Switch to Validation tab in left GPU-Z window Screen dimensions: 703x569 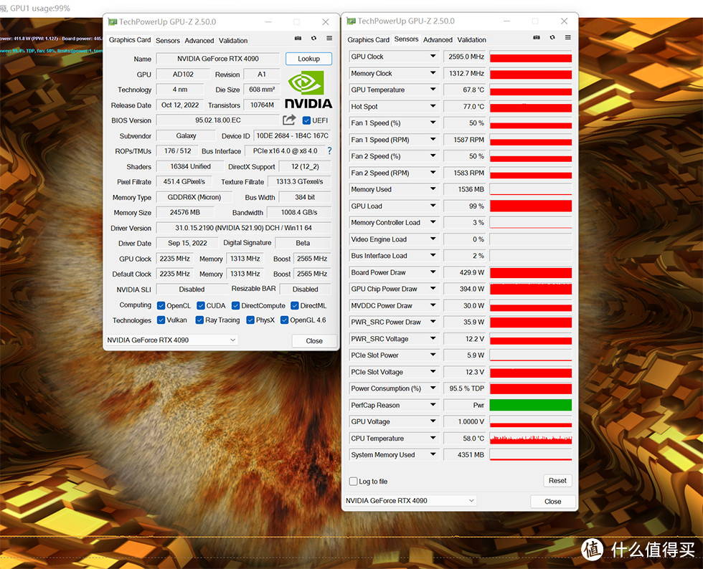coord(233,40)
